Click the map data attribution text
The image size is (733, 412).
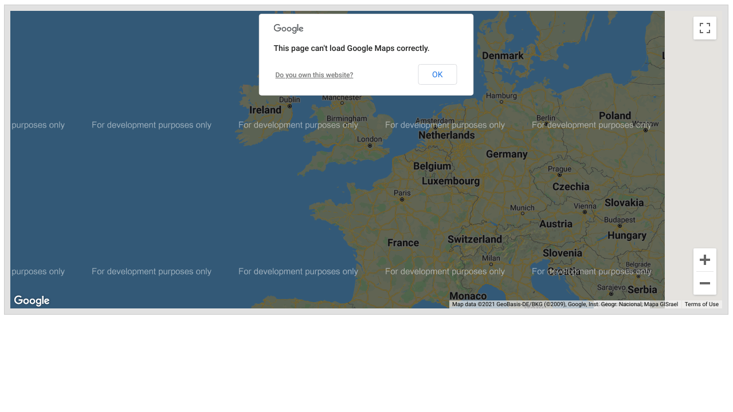pyautogui.click(x=565, y=304)
